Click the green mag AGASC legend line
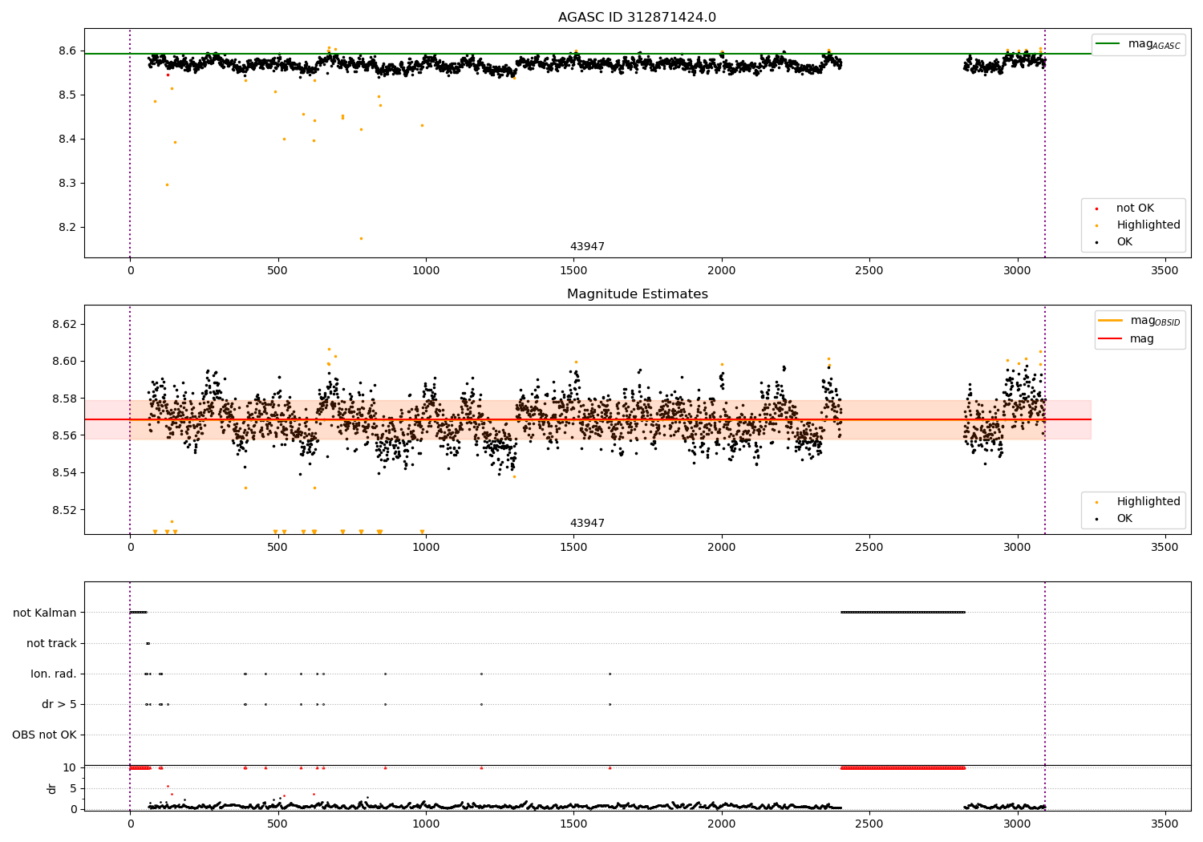Viewport: 1203px width, 842px height. pos(1108,44)
